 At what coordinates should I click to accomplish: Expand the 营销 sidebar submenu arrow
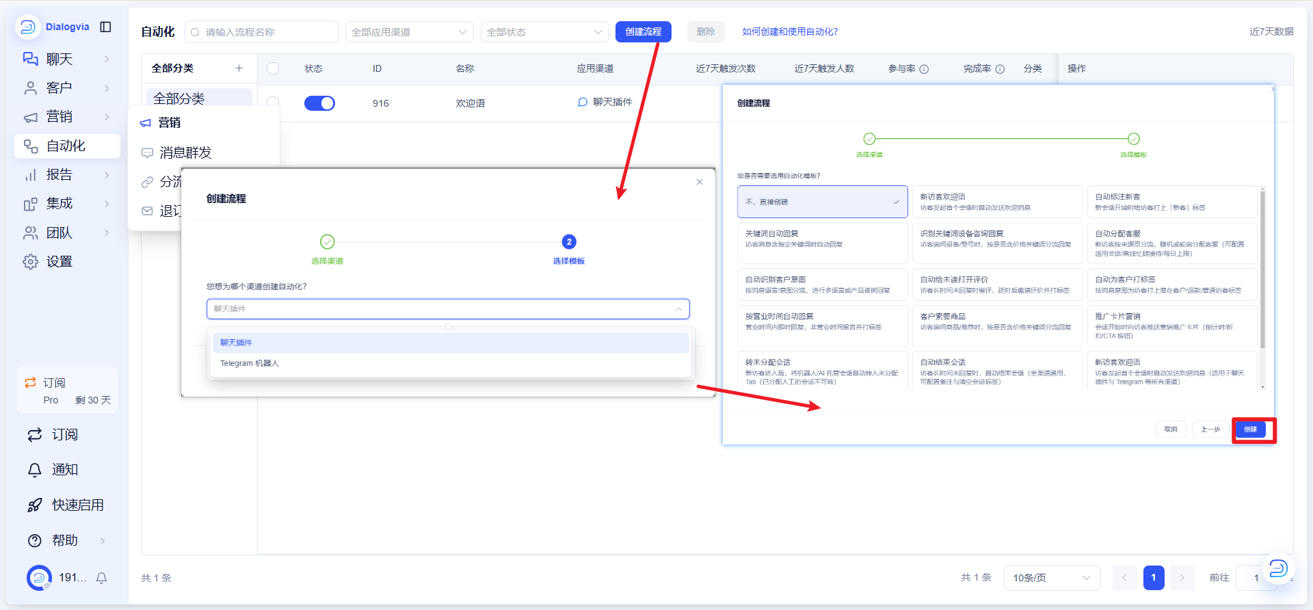107,117
